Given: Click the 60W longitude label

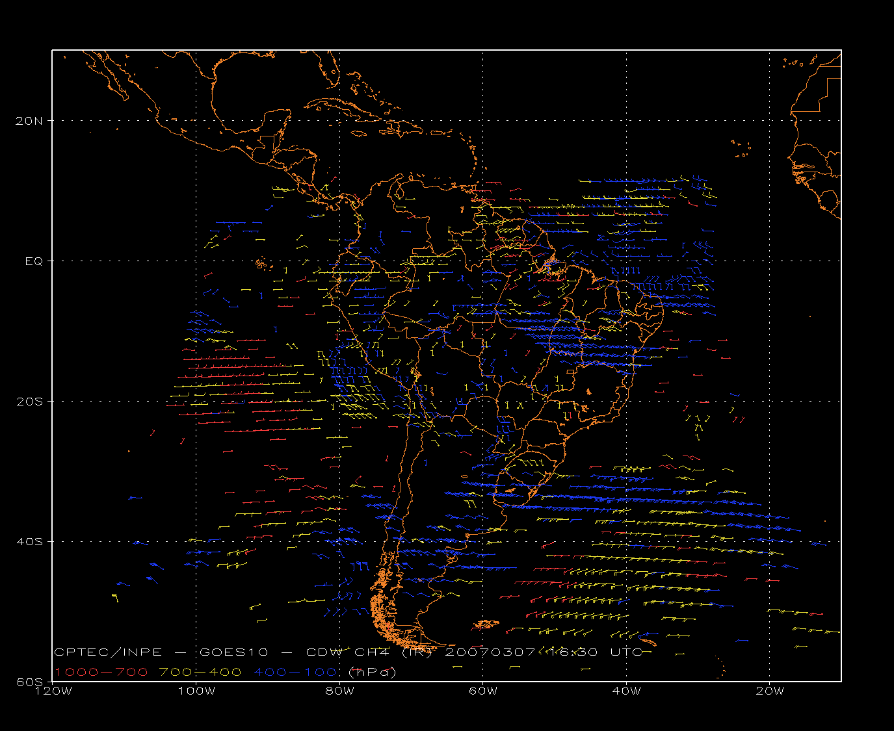Looking at the screenshot, I should (482, 691).
